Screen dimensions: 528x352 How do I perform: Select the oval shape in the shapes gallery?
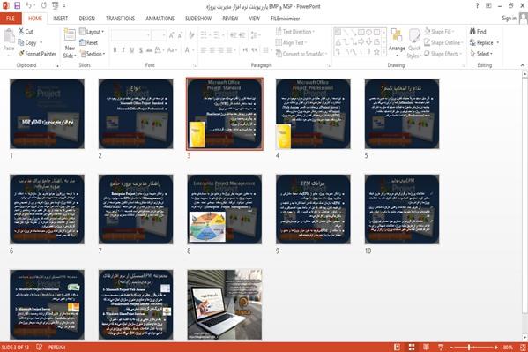click(x=368, y=32)
